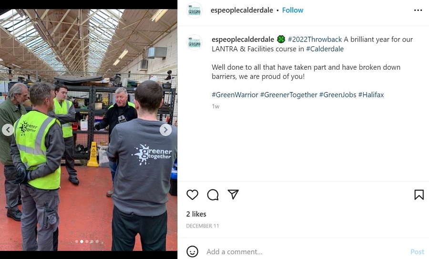Open the #2022Throwback hashtag

coord(315,40)
